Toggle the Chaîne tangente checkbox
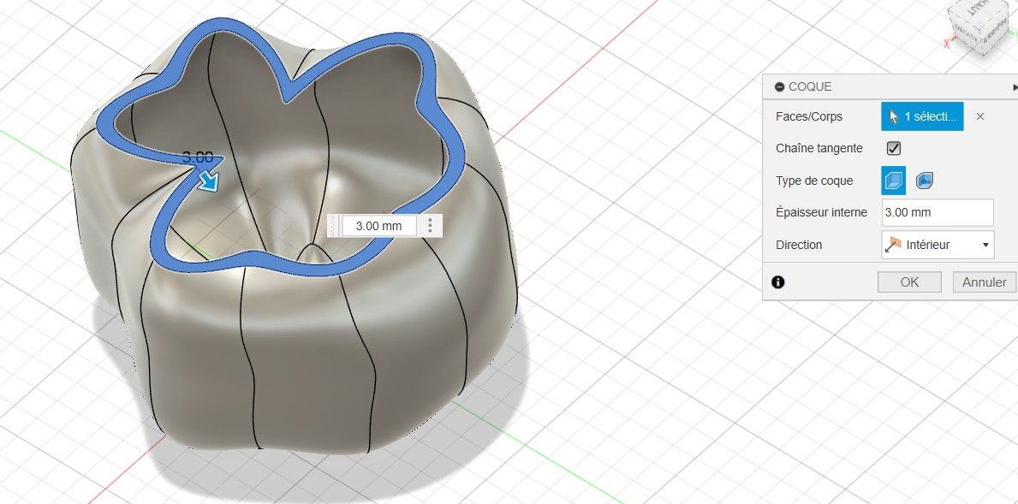The width and height of the screenshot is (1018, 504). pos(894,148)
